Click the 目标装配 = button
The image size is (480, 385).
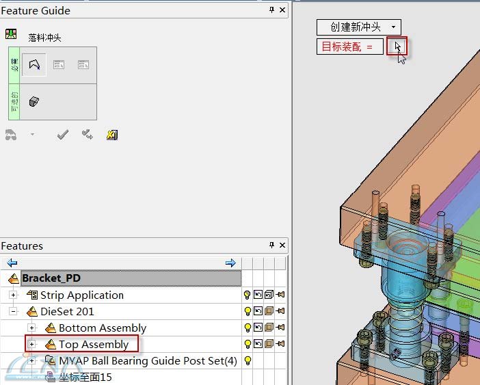click(350, 47)
